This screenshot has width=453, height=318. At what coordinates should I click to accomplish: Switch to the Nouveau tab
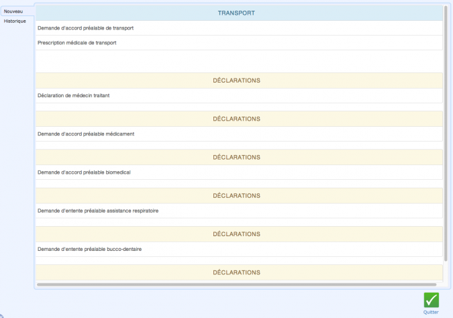tap(17, 11)
